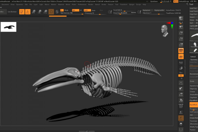The width and height of the screenshot is (198, 132).
Task: Click the Zoom3D icon
Action: pos(181,94)
